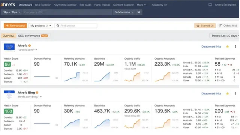The image size is (240, 135).
Task: Click Ahrefs Blog organic traffic trend chart
Action: pos(132,124)
